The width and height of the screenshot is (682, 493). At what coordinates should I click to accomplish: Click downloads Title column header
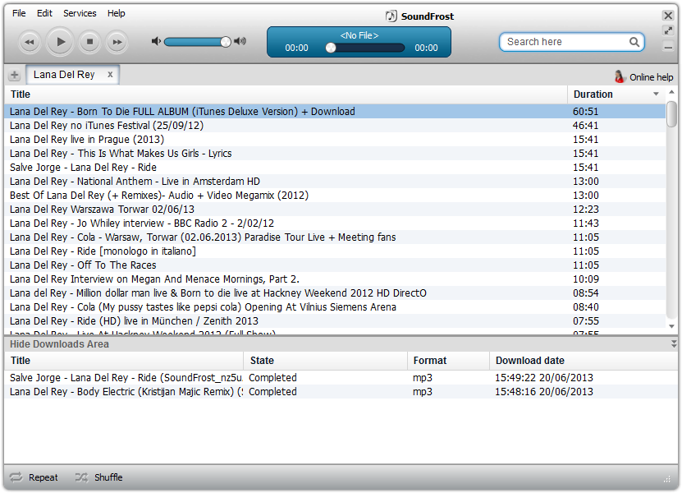click(x=124, y=361)
